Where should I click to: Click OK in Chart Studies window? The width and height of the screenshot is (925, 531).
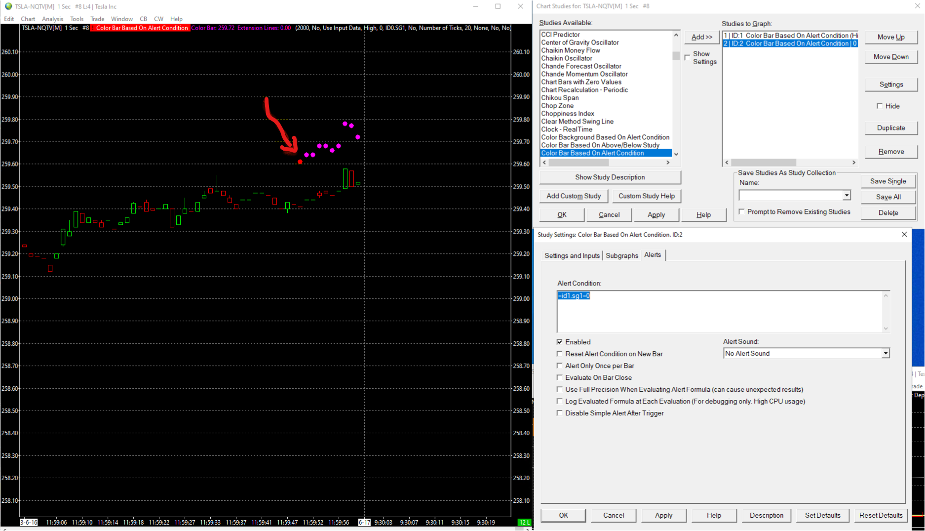click(x=562, y=215)
